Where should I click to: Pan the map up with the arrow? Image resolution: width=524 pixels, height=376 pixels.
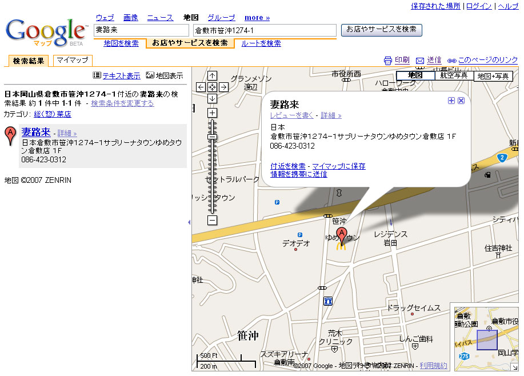(212, 76)
